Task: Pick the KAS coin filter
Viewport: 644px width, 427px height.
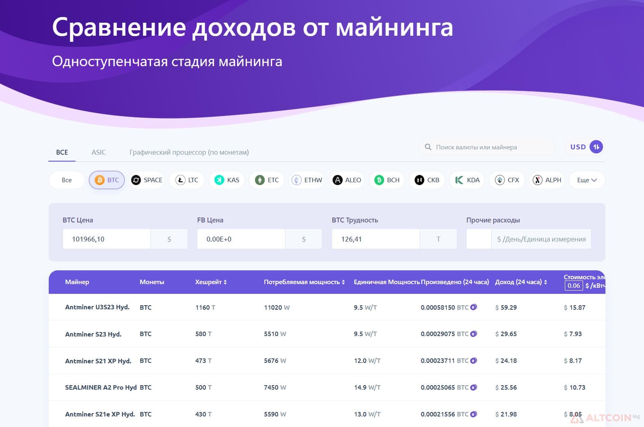Action: pos(227,180)
